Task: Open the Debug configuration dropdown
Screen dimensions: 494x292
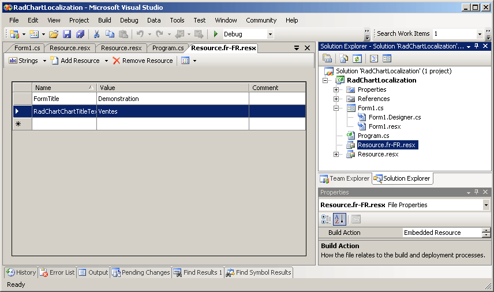Action: point(270,34)
